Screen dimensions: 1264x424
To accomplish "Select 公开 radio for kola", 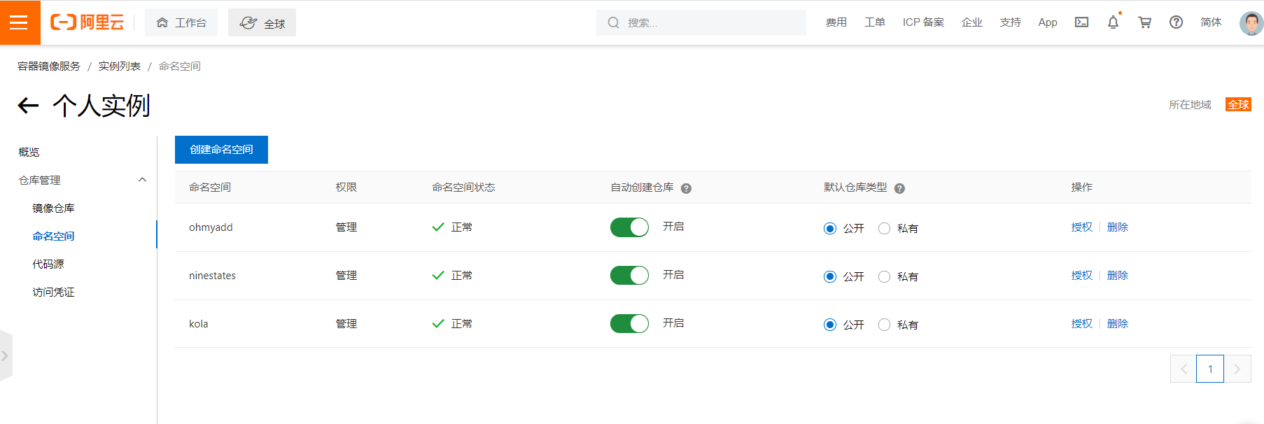I will pos(830,325).
